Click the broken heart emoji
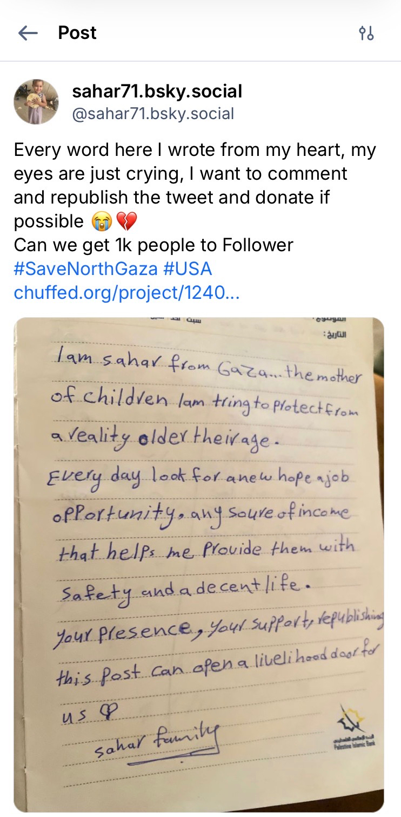Screen dimensions: 401x817 click(x=126, y=221)
